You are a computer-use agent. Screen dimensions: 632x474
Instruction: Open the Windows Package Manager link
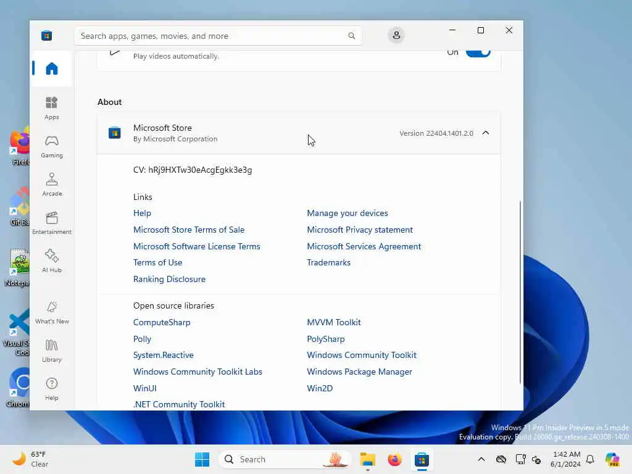360,372
